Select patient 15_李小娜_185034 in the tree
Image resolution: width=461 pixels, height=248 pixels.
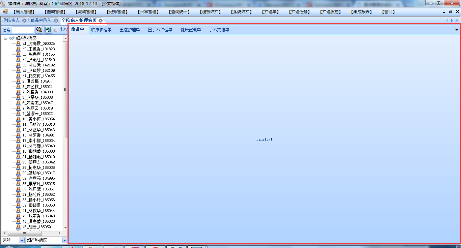pyautogui.click(x=38, y=141)
